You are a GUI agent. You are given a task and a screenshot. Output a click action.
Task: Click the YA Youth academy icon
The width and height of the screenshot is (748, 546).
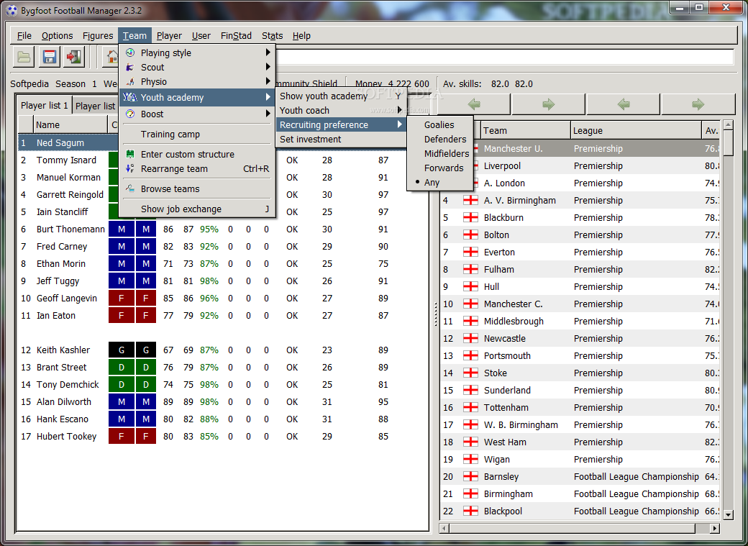pyautogui.click(x=130, y=97)
